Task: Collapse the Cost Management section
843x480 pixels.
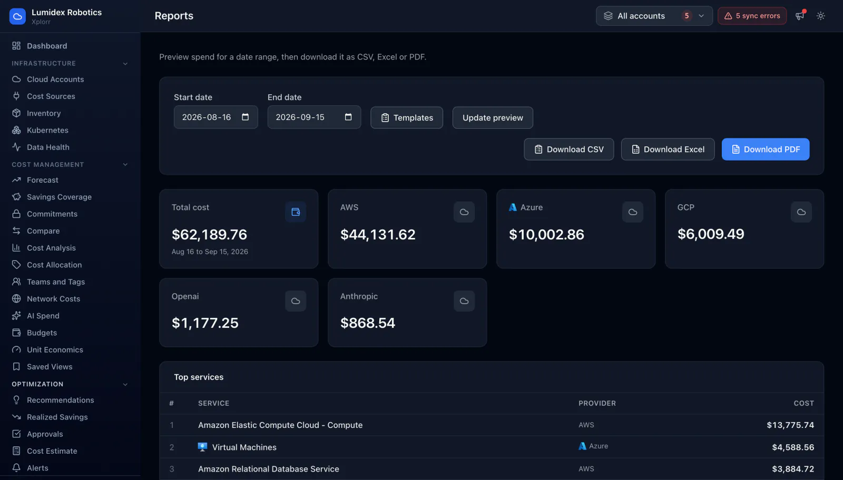Action: (125, 165)
